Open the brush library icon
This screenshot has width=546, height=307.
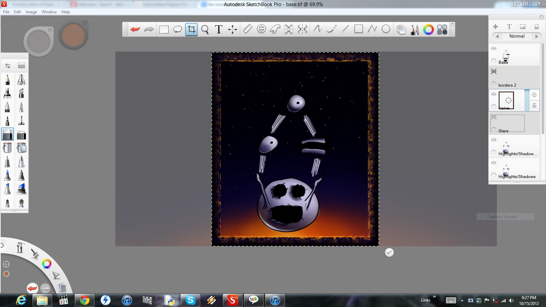pos(21,65)
